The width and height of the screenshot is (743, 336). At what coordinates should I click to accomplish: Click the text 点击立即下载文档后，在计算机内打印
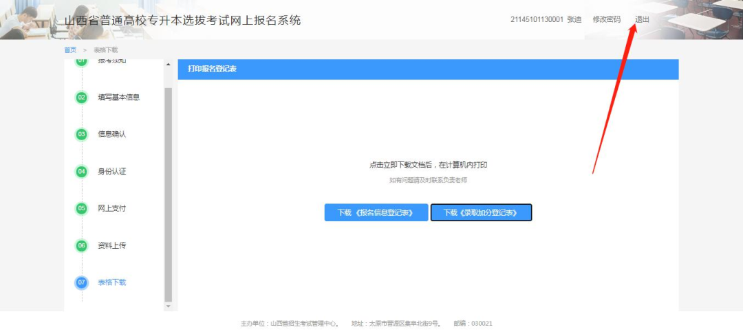tap(429, 165)
